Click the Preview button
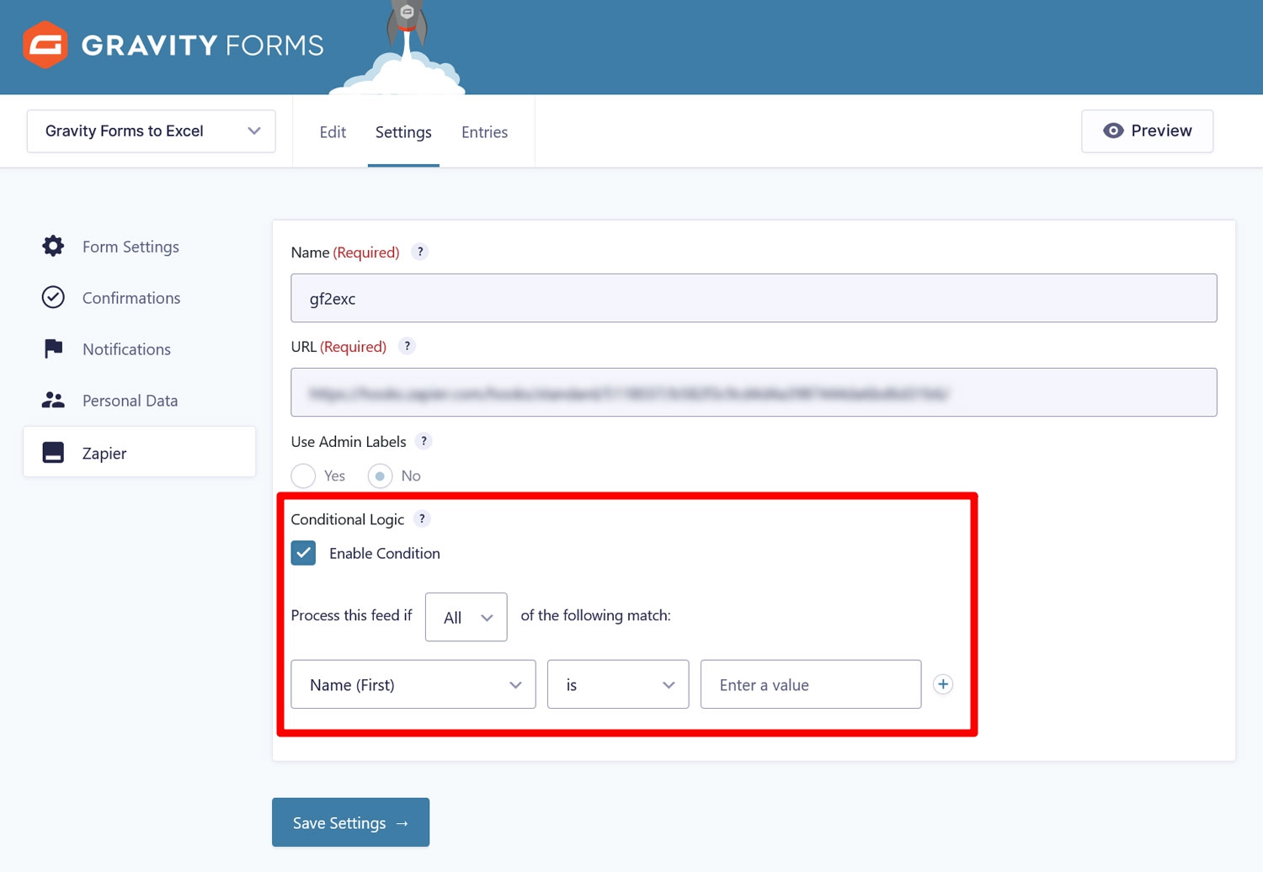This screenshot has height=872, width=1263. point(1147,130)
